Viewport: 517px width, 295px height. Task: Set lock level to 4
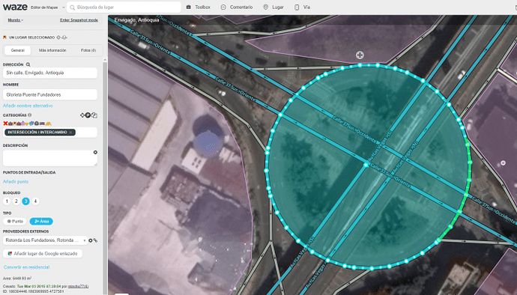point(35,201)
